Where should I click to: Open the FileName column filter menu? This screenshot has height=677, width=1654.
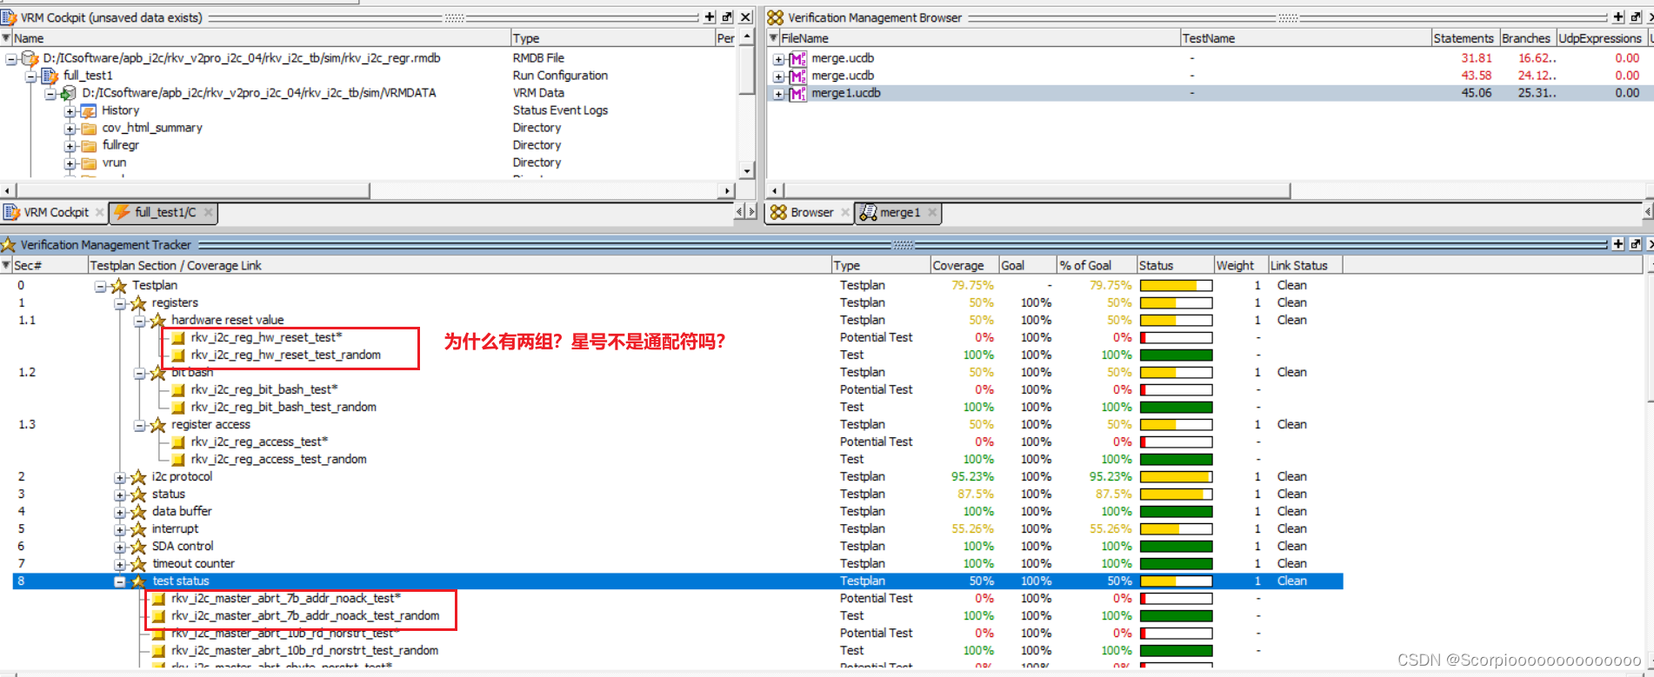(x=773, y=38)
